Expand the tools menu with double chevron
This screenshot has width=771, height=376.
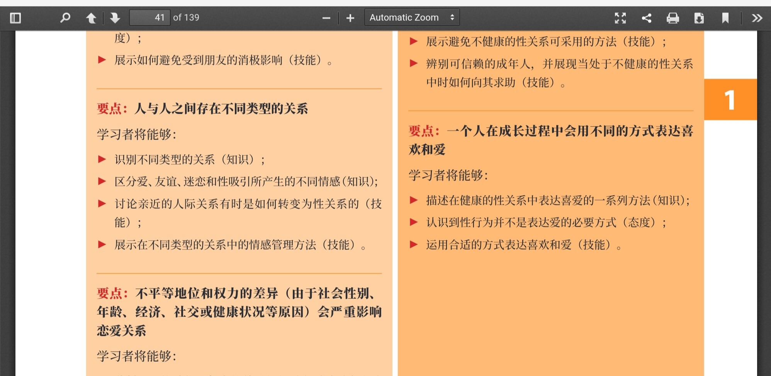click(x=757, y=18)
